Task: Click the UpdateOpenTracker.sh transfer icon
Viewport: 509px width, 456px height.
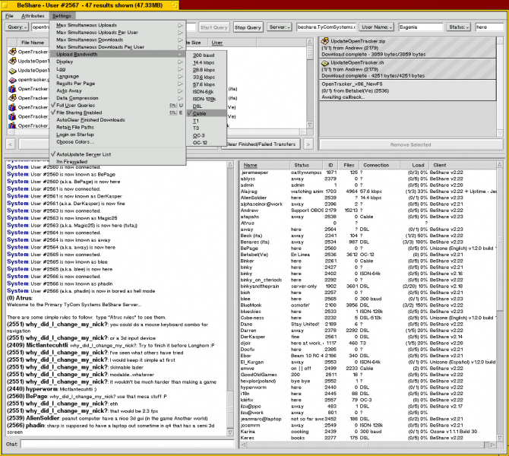Action: [x=324, y=62]
